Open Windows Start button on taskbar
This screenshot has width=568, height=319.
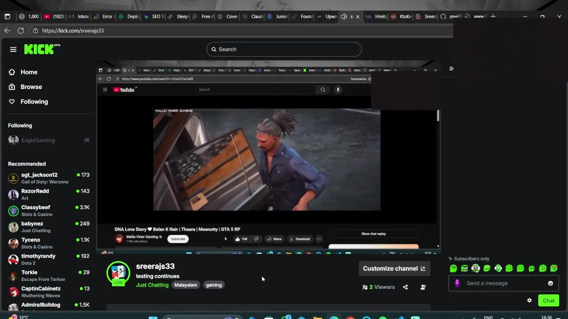click(x=153, y=317)
